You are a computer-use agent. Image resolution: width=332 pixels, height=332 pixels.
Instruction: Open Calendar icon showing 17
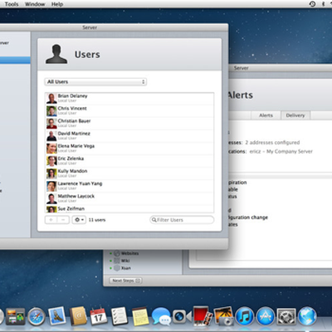[99, 316]
